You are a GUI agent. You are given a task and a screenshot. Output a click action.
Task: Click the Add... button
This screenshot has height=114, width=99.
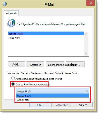pyautogui.click(x=16, y=64)
